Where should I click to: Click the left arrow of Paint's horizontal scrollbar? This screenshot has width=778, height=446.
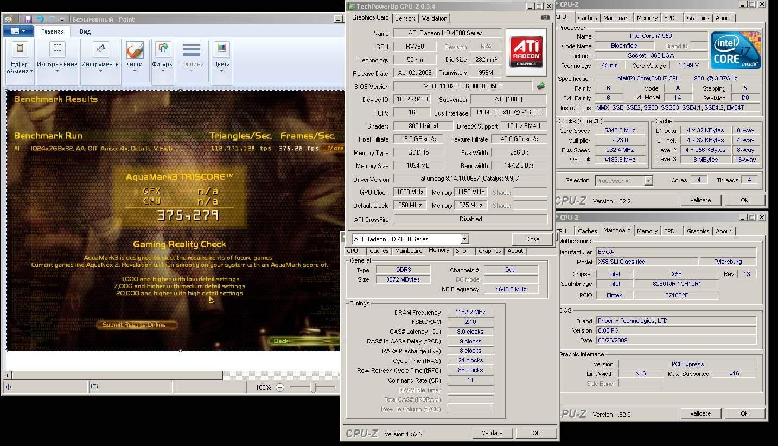[x=7, y=375]
